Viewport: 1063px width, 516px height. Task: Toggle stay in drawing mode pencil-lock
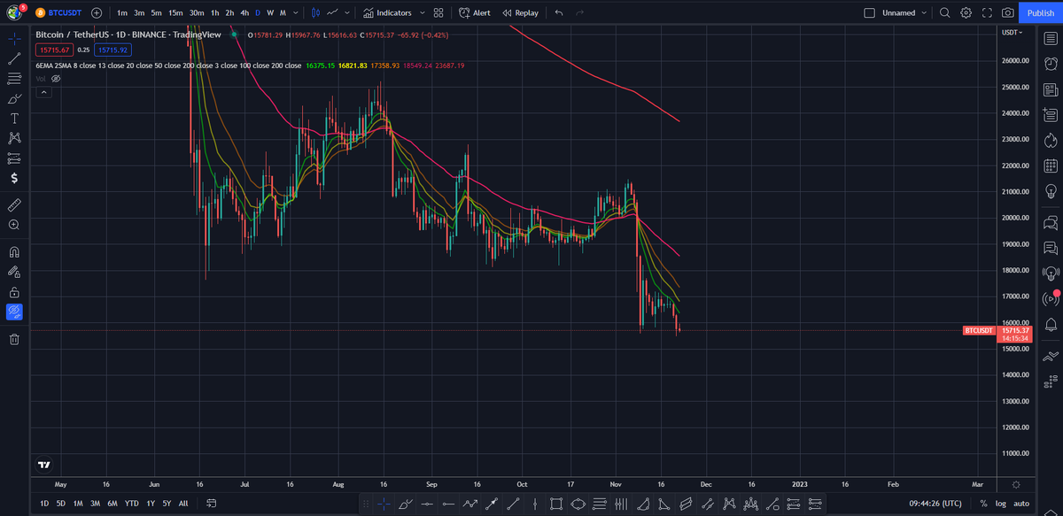(x=14, y=272)
